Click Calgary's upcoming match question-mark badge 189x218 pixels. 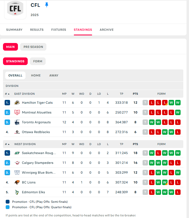pyautogui.click(x=145, y=163)
